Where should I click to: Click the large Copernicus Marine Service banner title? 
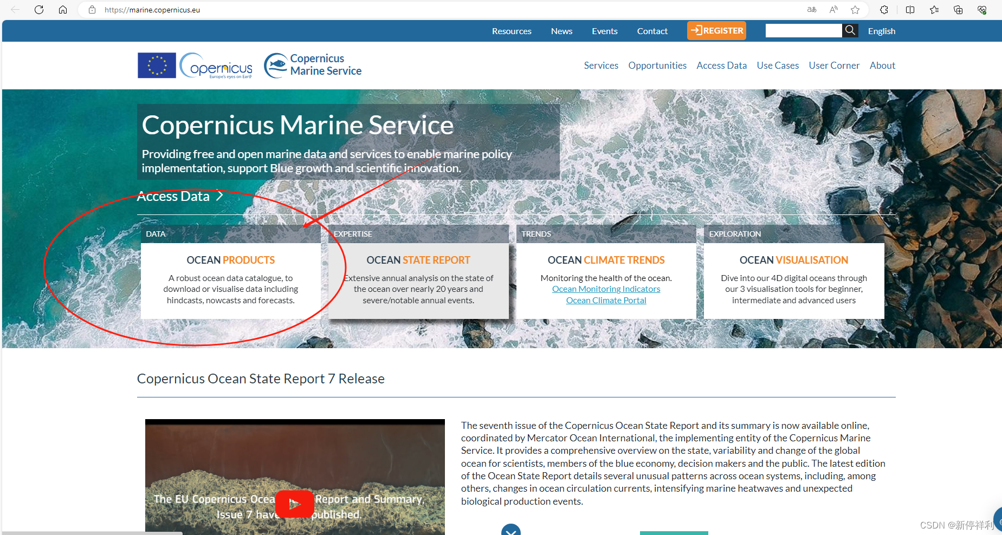tap(298, 125)
